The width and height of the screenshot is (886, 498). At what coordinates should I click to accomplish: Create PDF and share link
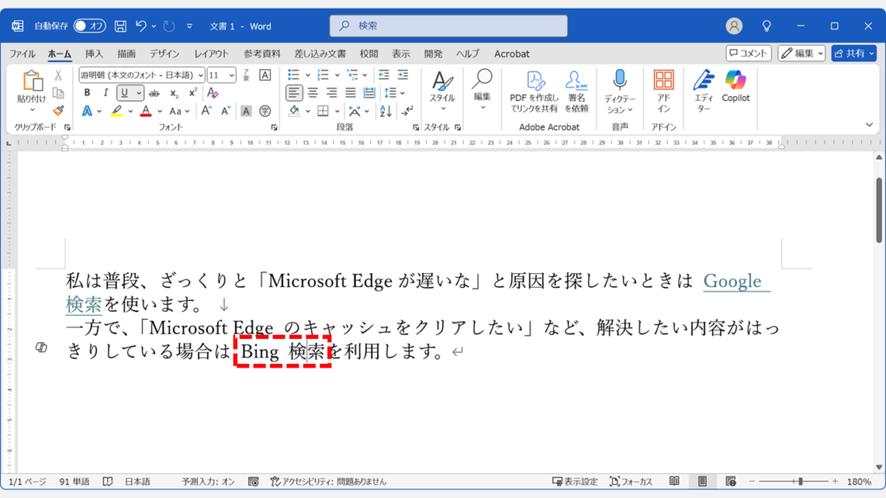(534, 92)
